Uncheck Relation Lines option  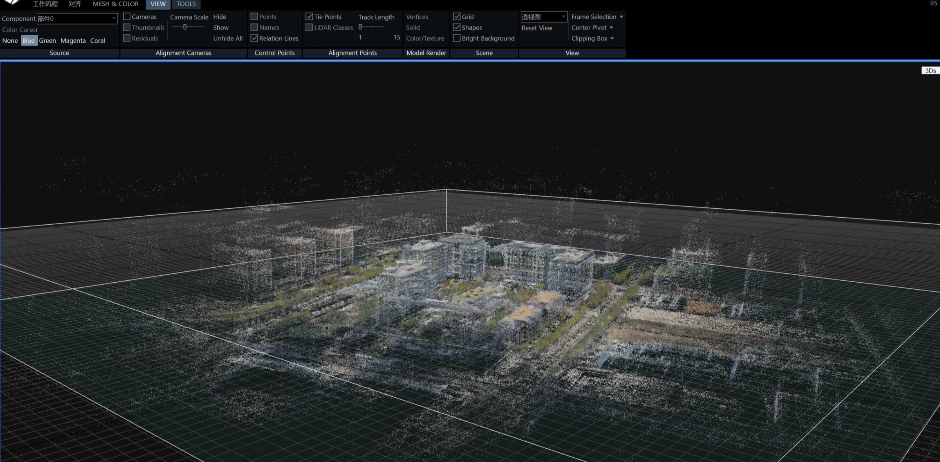(255, 38)
